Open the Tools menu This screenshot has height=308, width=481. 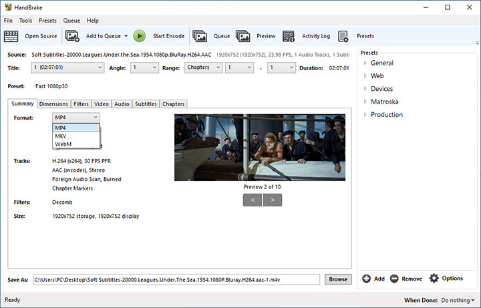pyautogui.click(x=25, y=21)
